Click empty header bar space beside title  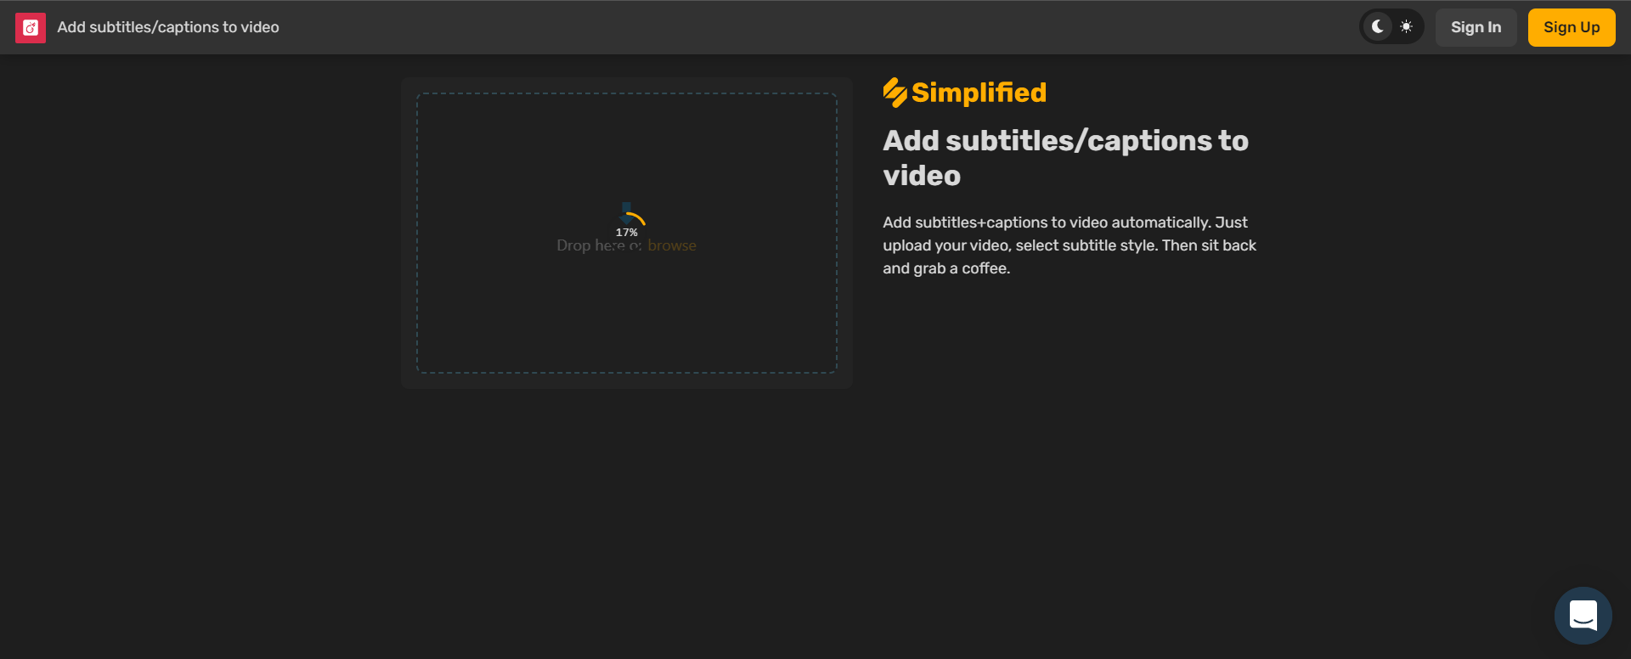coord(765,27)
